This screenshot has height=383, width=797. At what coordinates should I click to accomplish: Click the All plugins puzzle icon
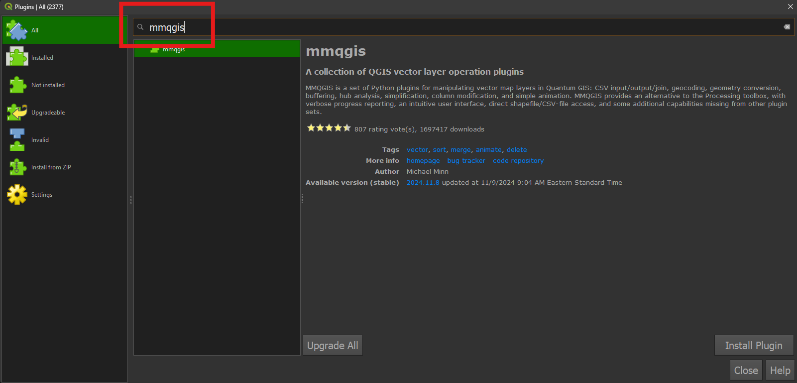click(17, 30)
